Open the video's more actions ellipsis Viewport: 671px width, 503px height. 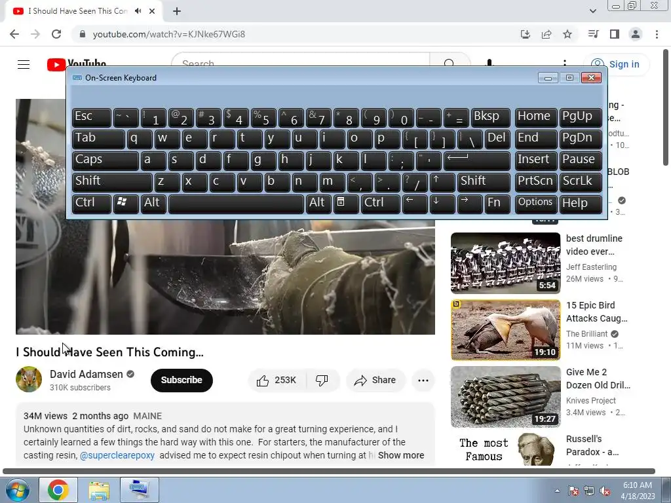point(423,380)
